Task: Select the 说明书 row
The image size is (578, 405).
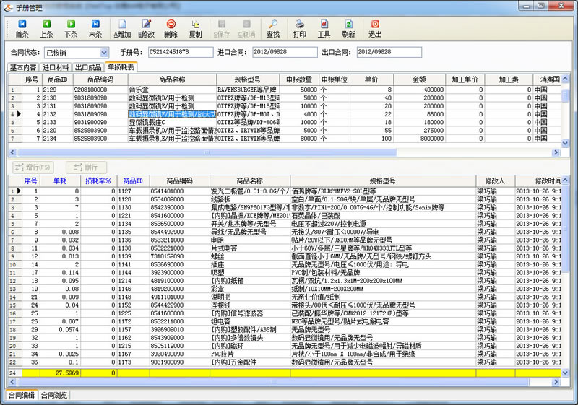Action: coord(284,297)
